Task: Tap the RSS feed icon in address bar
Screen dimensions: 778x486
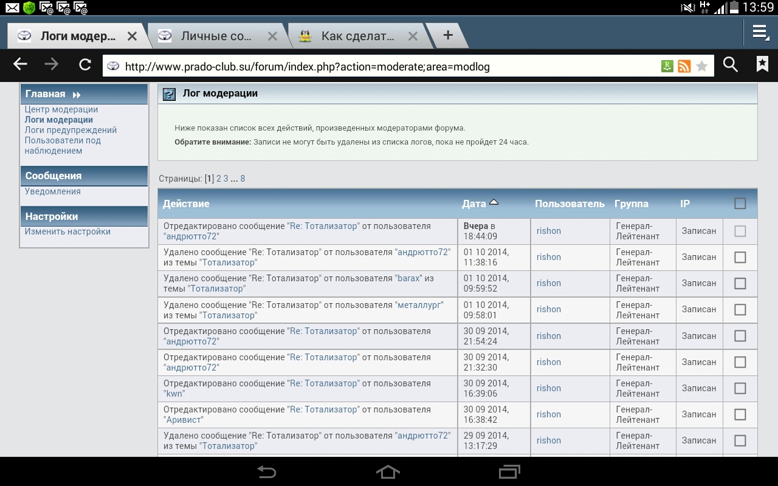Action: pyautogui.click(x=684, y=66)
